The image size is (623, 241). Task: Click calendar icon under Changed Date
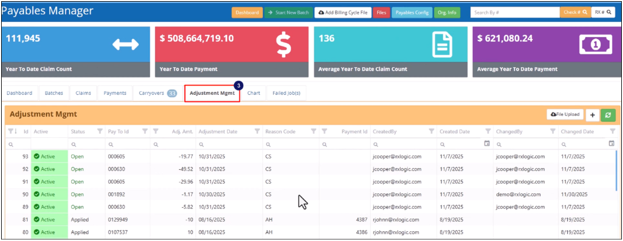click(612, 143)
